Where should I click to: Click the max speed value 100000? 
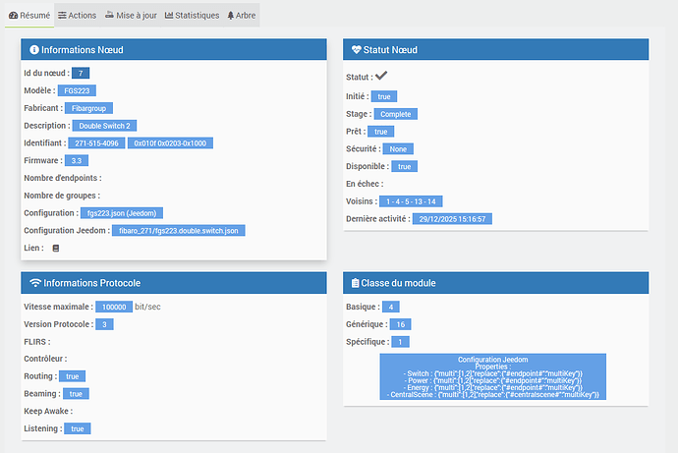[114, 307]
